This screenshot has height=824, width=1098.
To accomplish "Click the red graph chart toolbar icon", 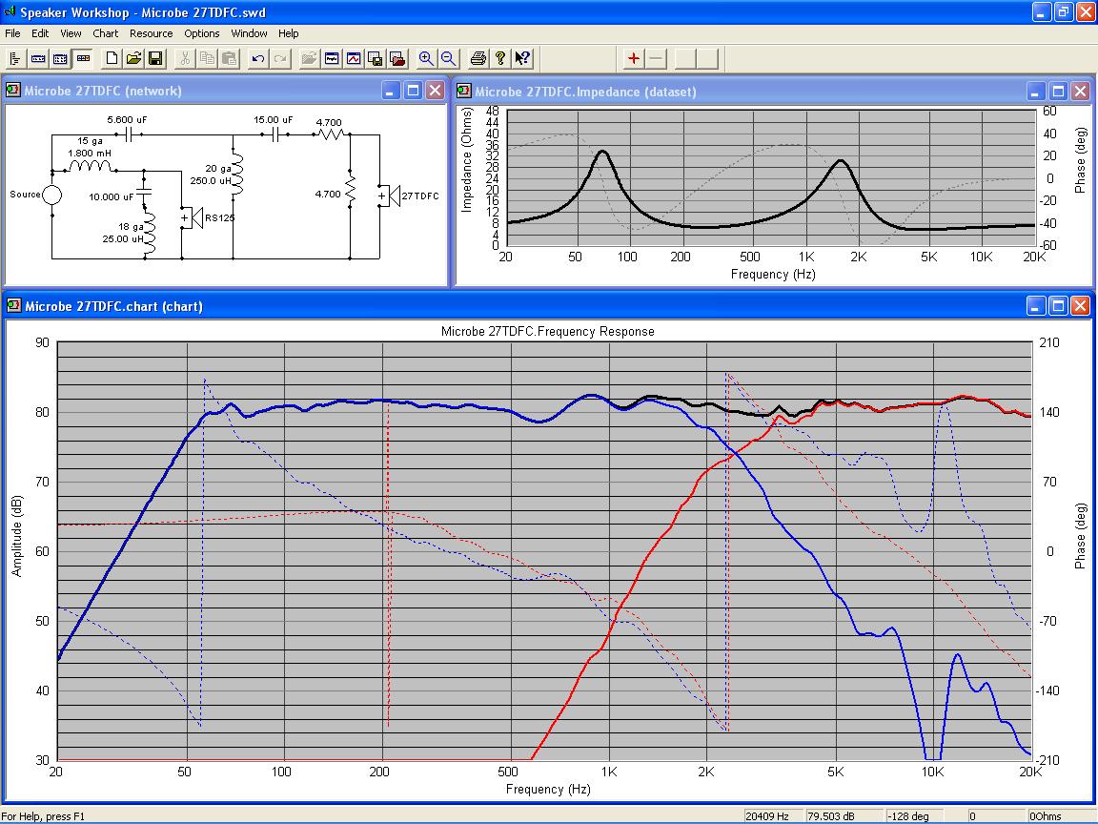I will (x=354, y=59).
